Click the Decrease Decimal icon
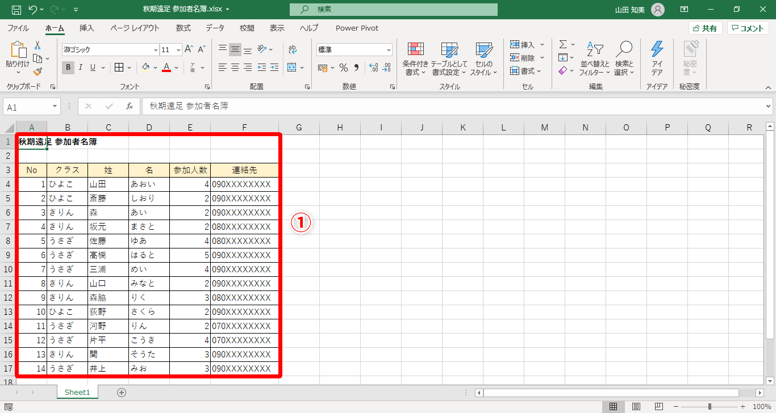The height and width of the screenshot is (413, 776). coord(386,68)
